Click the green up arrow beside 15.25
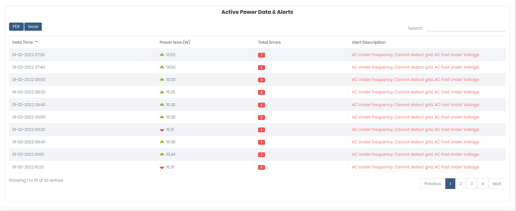This screenshot has height=211, width=516. point(162,92)
